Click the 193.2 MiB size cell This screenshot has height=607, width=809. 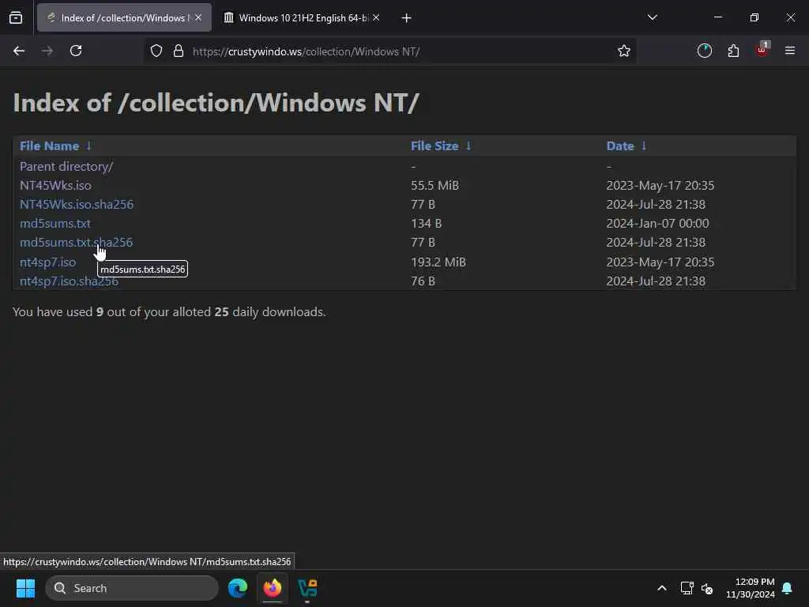pyautogui.click(x=438, y=262)
